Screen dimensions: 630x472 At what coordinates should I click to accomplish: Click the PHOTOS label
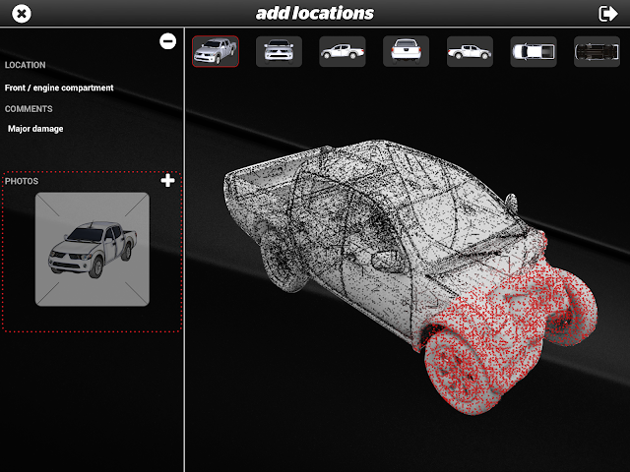point(22,181)
